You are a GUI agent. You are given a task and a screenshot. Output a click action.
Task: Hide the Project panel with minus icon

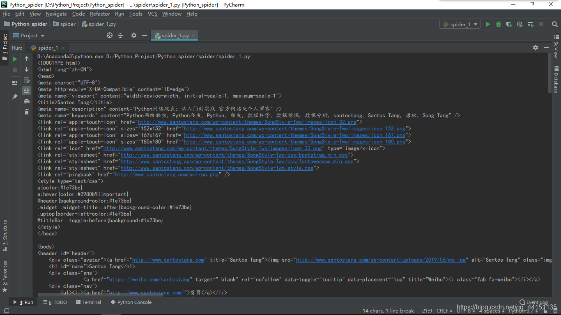[145, 35]
